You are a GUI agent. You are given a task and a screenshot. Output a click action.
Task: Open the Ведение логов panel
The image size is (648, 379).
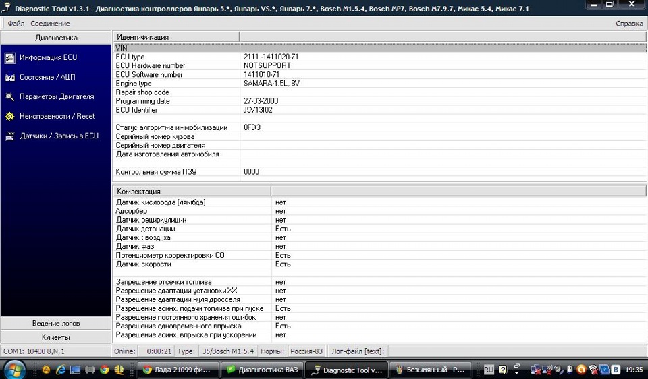click(56, 323)
